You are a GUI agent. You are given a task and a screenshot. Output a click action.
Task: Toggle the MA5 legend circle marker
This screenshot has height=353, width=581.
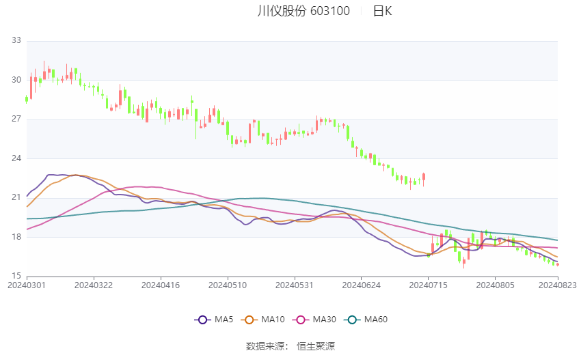(x=202, y=320)
